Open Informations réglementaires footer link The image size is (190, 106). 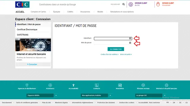(83, 102)
